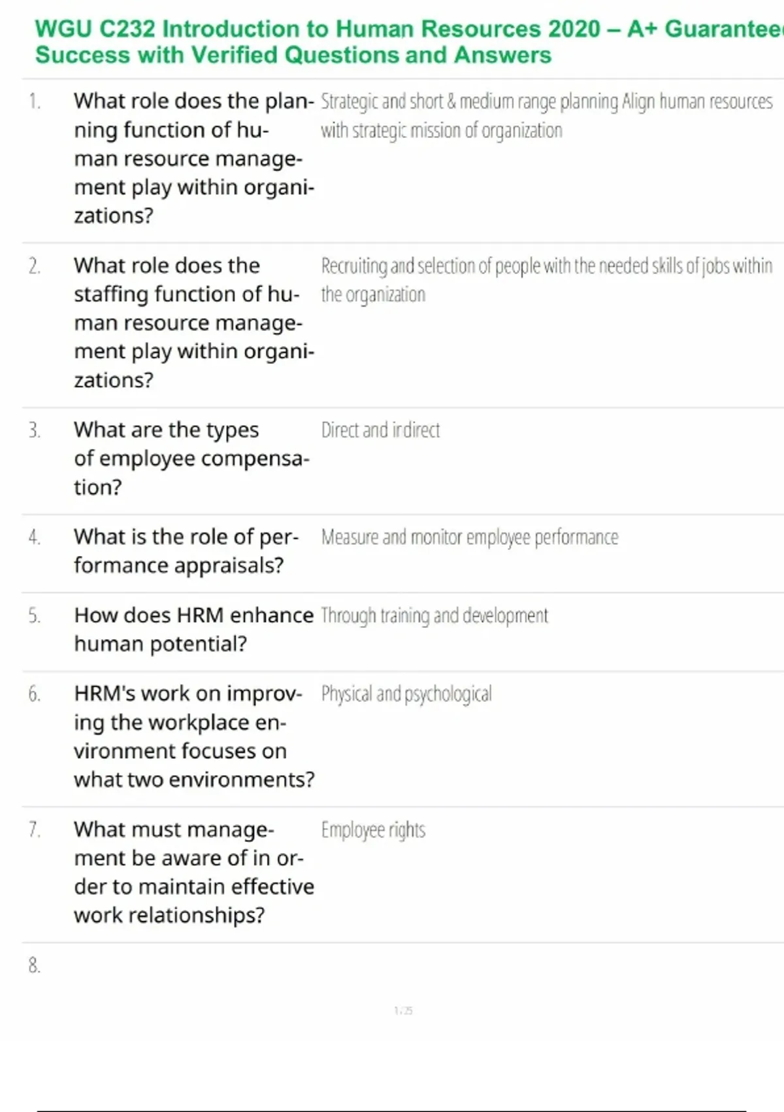This screenshot has width=784, height=1112.
Task: Click item number 4 in the list
Action: pyautogui.click(x=34, y=537)
